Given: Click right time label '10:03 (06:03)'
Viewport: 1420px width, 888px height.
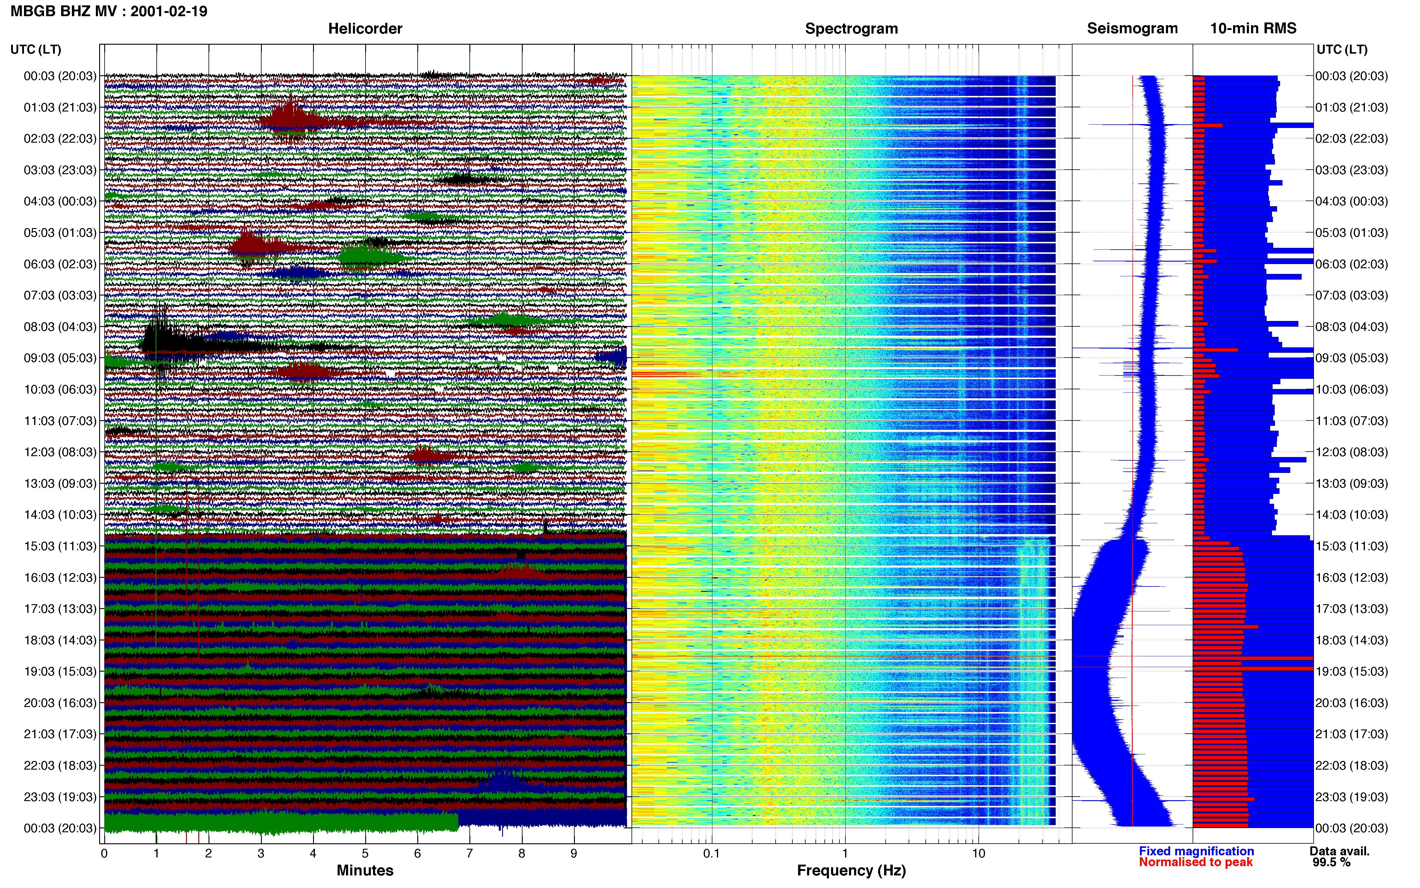Looking at the screenshot, I should [x=1352, y=389].
